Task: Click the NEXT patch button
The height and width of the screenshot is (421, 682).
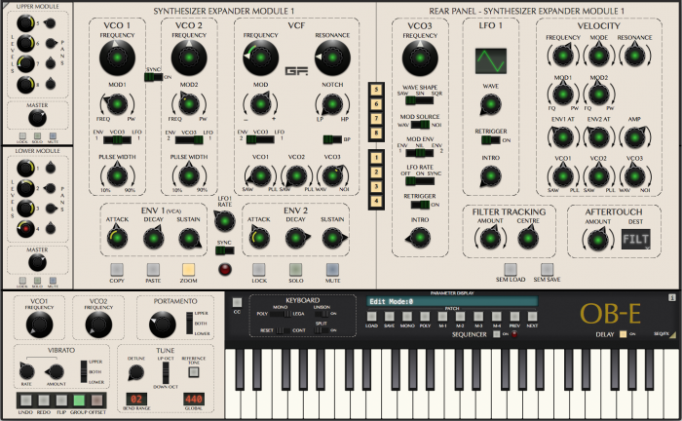Action: click(x=532, y=316)
